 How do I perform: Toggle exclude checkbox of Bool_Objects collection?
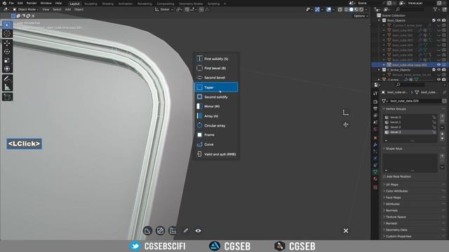pos(434,20)
